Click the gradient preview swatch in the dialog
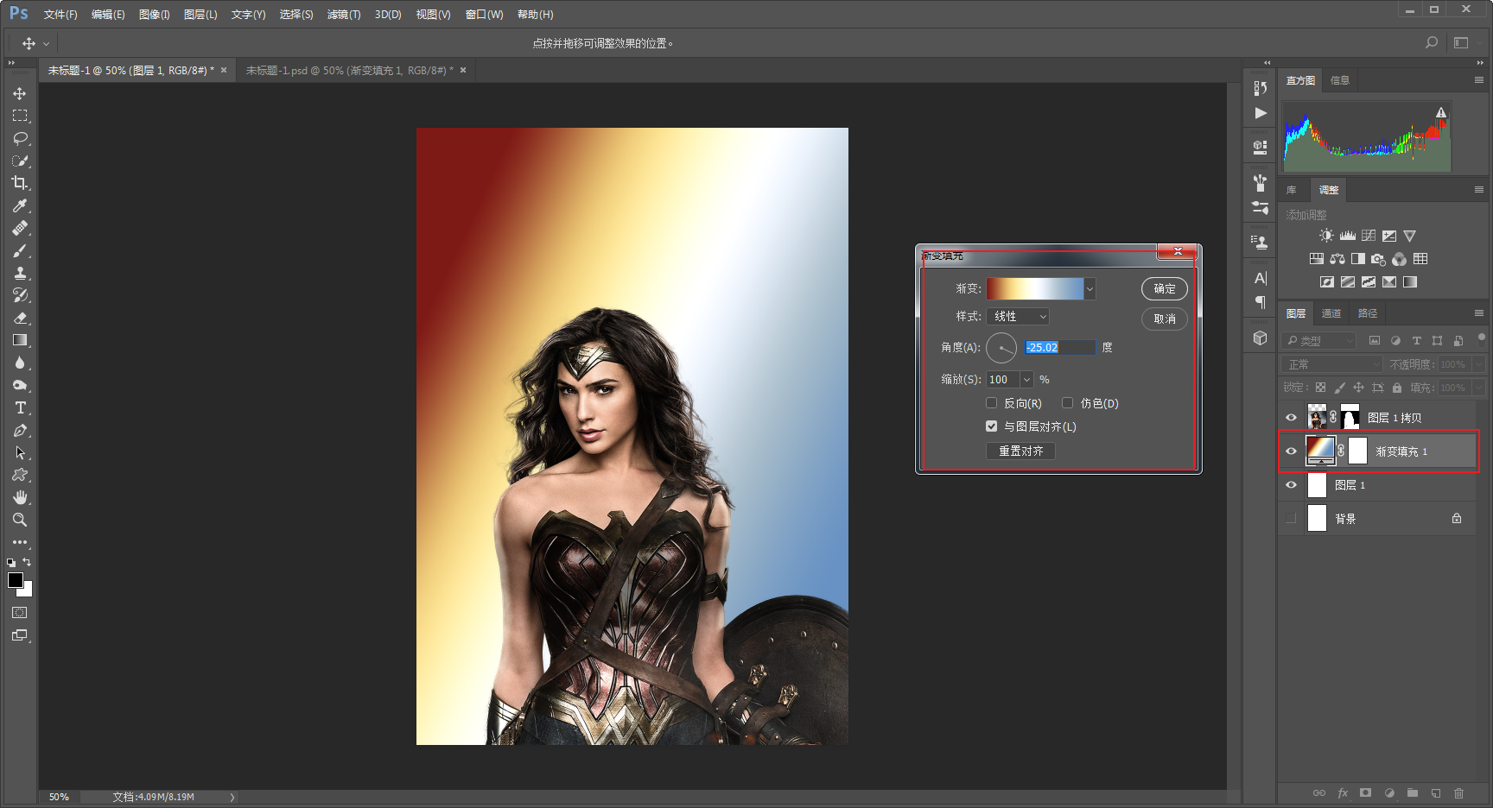Screen dimensions: 1493x808 [1035, 289]
